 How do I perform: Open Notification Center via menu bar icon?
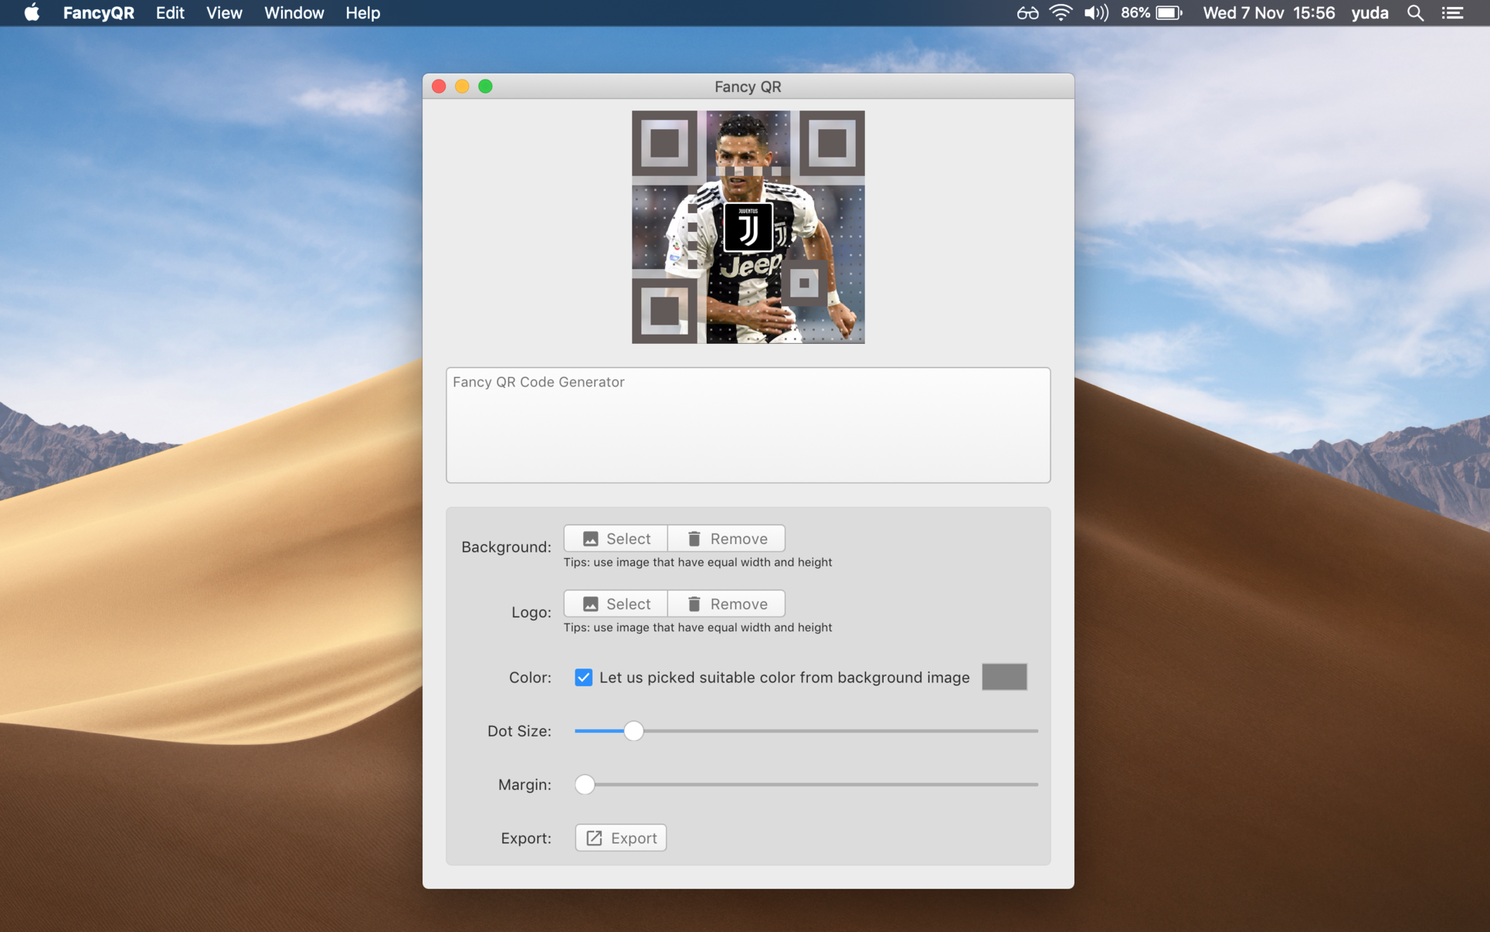1453,13
